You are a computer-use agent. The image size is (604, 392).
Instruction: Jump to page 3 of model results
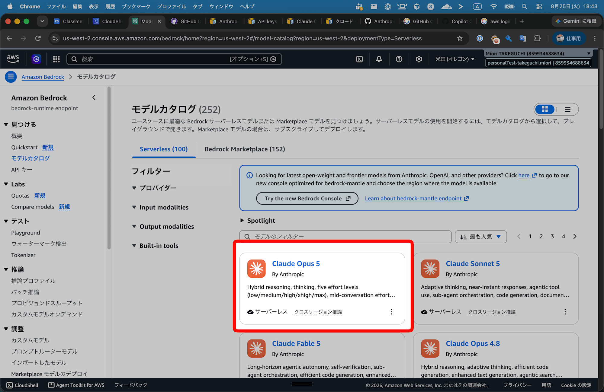pyautogui.click(x=552, y=237)
